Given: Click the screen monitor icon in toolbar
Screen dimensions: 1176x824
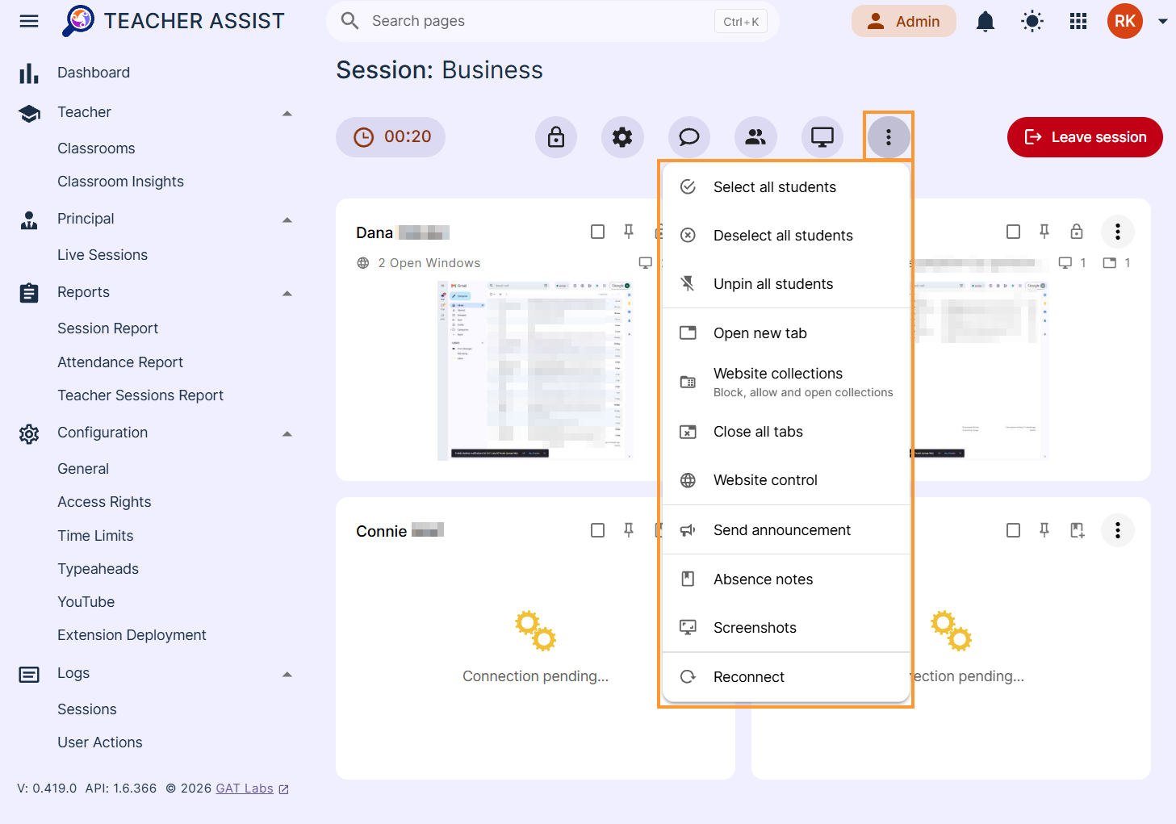Looking at the screenshot, I should point(822,137).
